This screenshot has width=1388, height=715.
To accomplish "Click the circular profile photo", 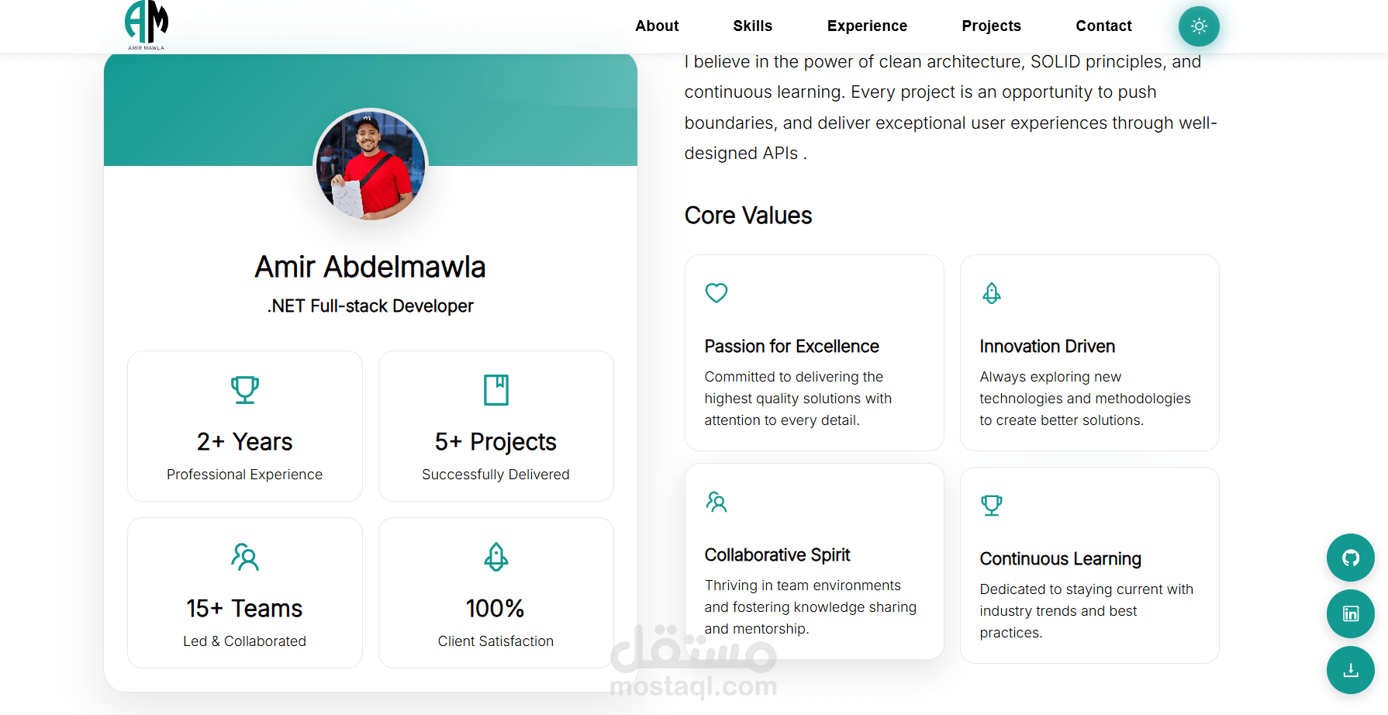I will point(371,165).
